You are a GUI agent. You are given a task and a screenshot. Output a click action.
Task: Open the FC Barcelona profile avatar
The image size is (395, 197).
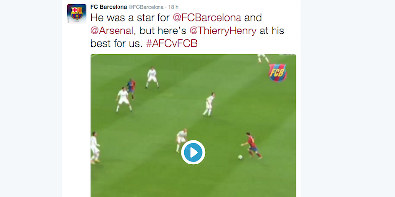point(77,14)
